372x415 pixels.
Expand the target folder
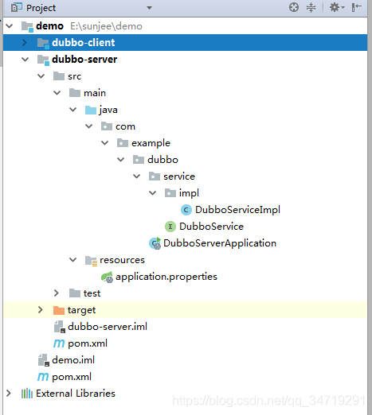click(x=41, y=310)
